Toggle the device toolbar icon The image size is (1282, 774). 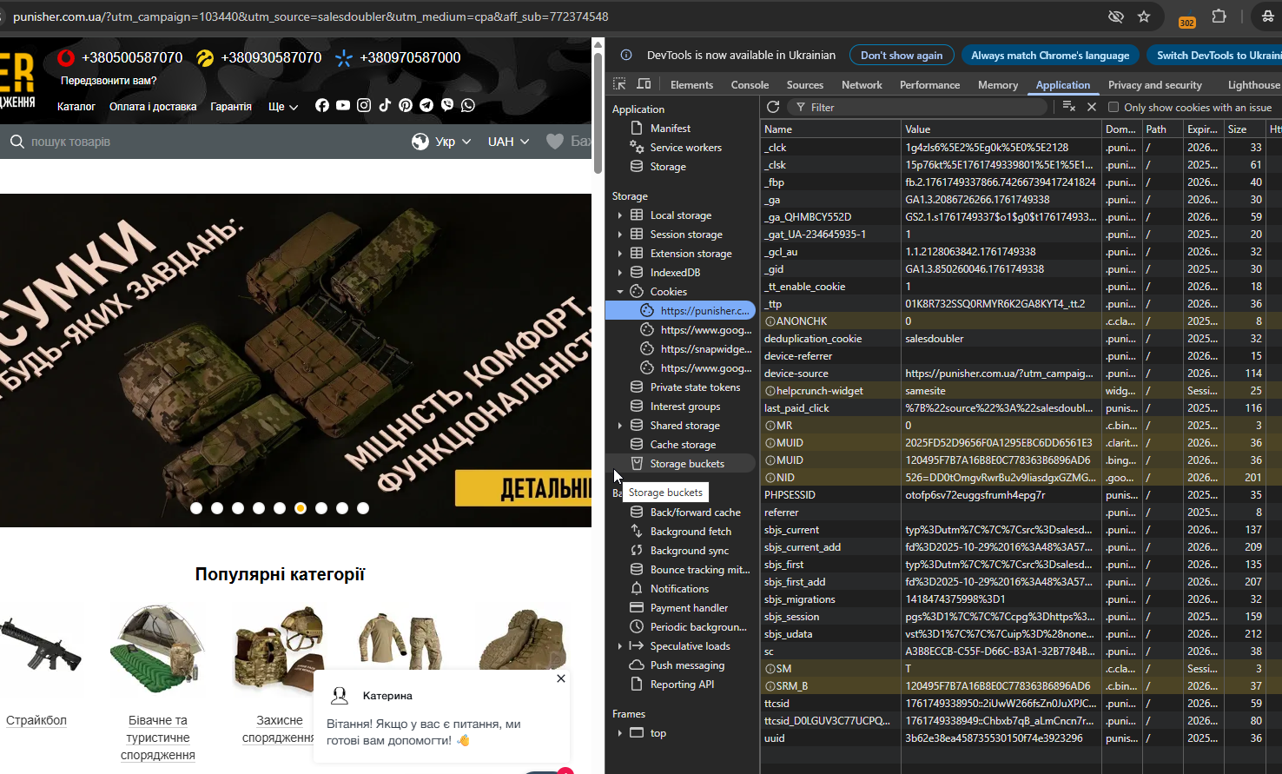pyautogui.click(x=644, y=84)
